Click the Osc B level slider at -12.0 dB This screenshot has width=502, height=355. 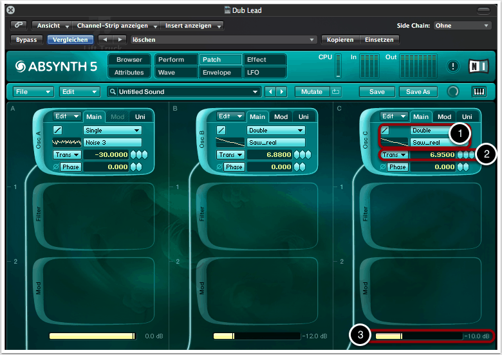point(256,336)
